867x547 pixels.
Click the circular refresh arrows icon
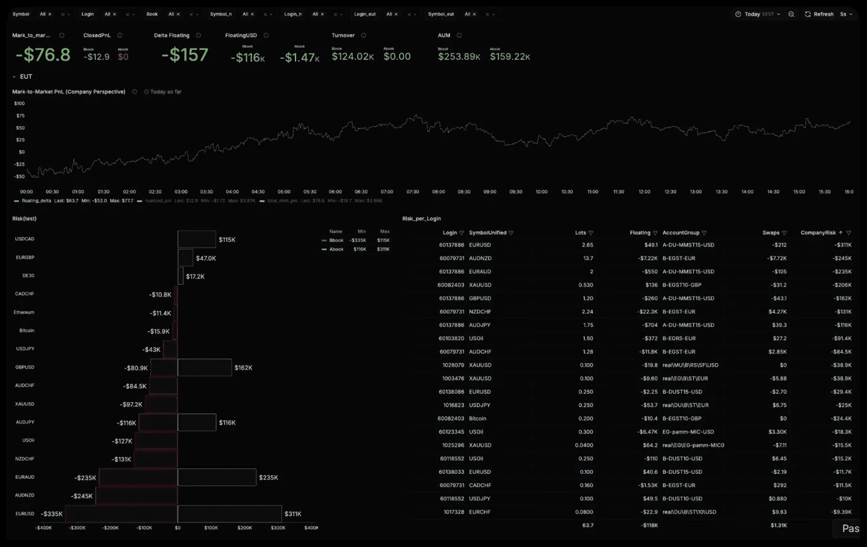[x=808, y=14]
